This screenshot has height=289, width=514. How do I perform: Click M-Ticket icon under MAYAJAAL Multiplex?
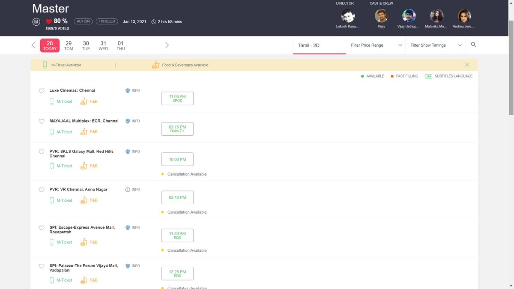52,132
